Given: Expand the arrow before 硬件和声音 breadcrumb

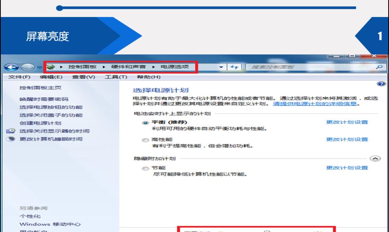Looking at the screenshot, I should [104, 67].
